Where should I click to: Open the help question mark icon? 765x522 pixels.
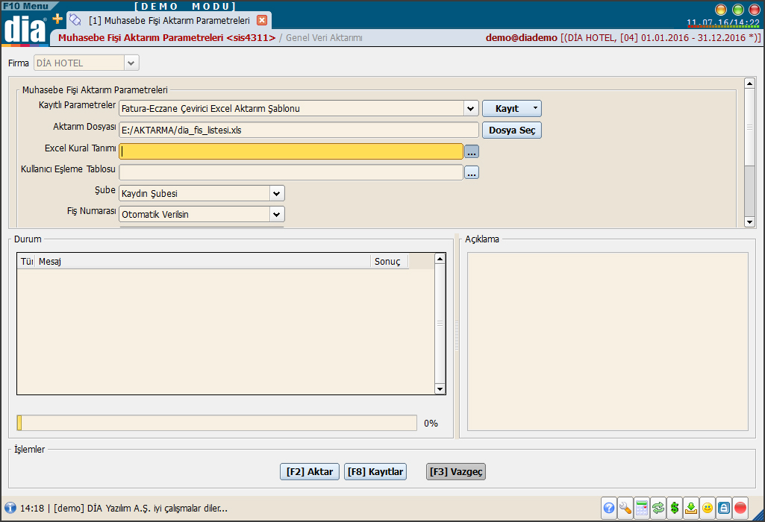[609, 508]
